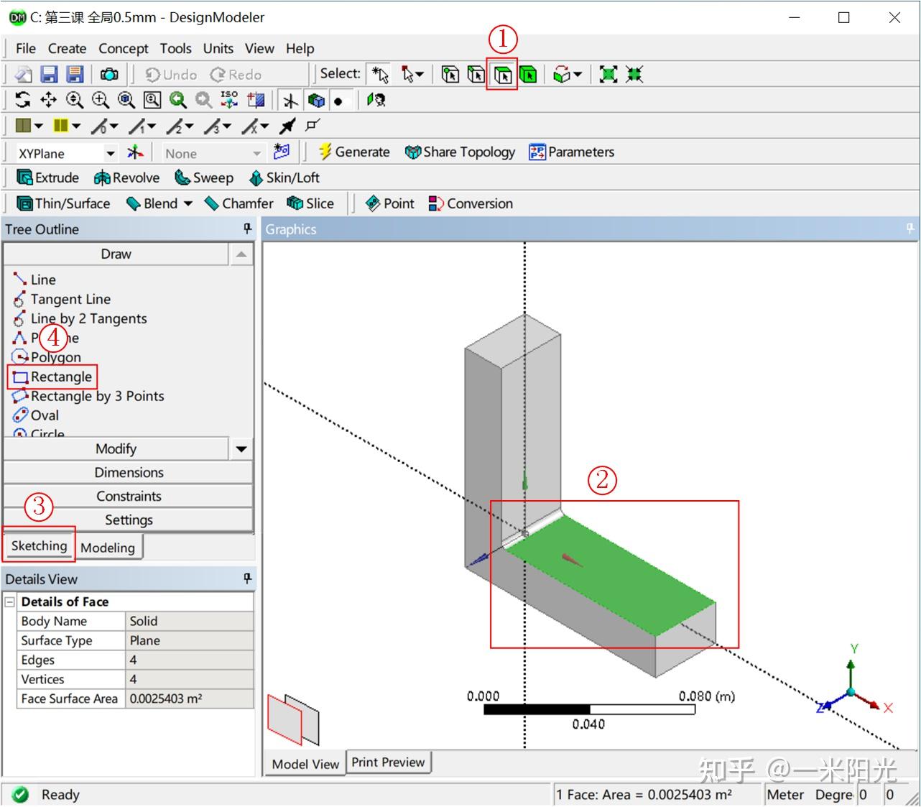Switch to the Sketching tab
921x807 pixels.
[x=38, y=545]
